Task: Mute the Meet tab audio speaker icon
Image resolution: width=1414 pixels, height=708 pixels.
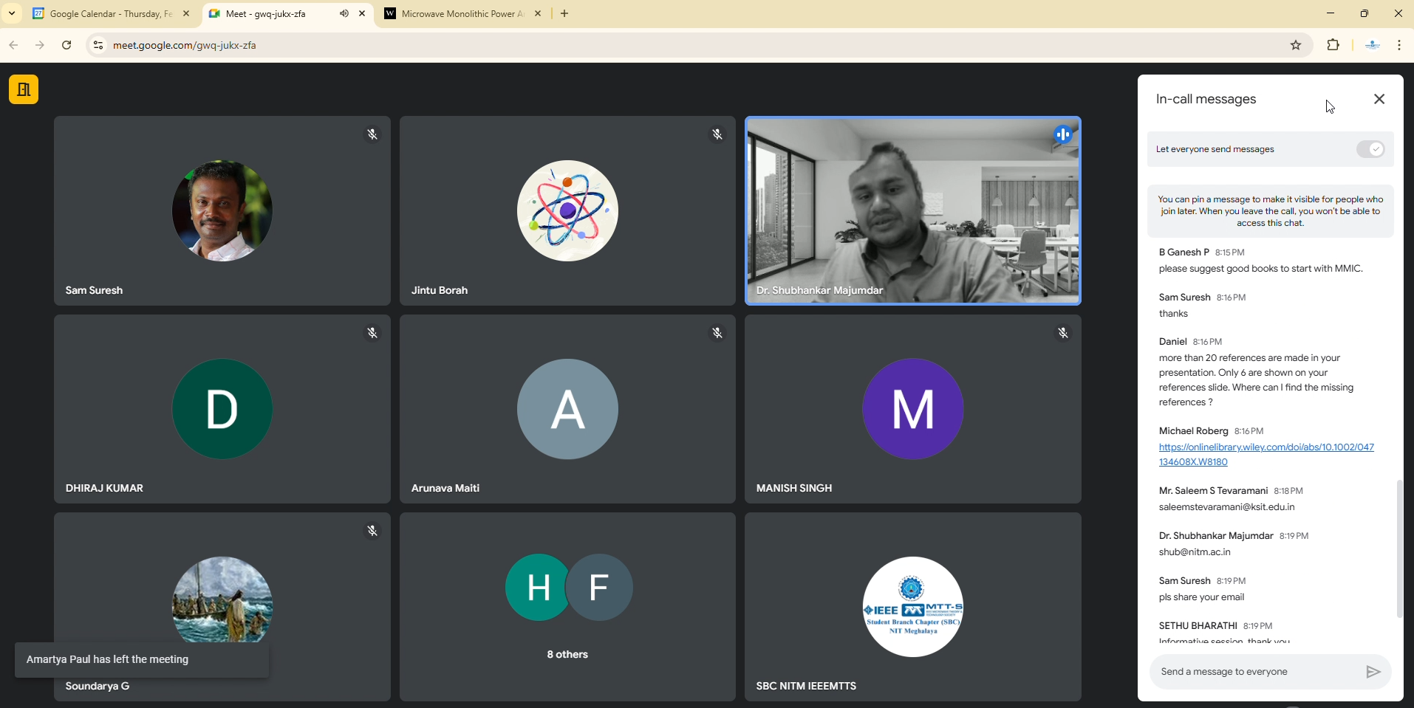Action: point(344,14)
